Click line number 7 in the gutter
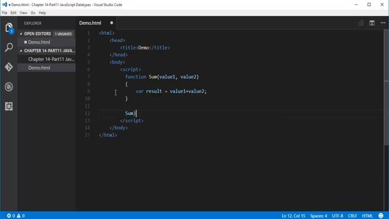389x219 pixels. coord(89,77)
